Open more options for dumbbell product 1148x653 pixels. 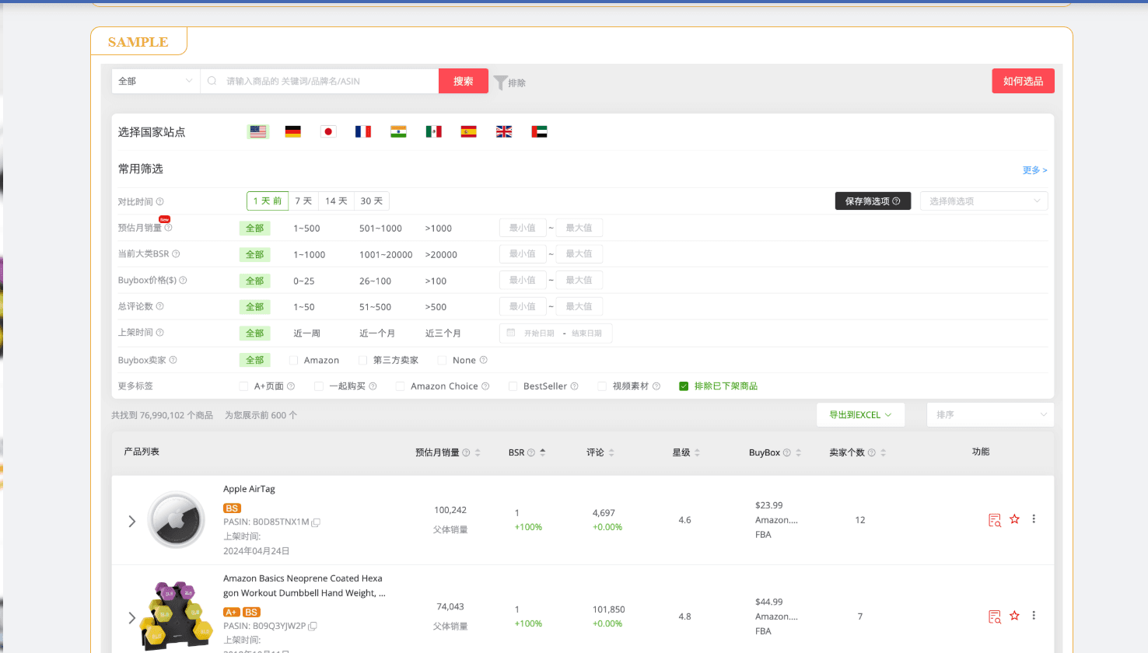1034,616
